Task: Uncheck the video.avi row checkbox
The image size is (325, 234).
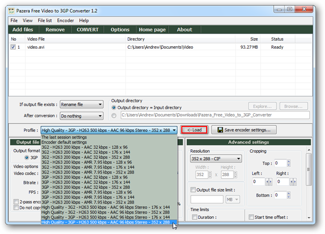Action: click(13, 47)
